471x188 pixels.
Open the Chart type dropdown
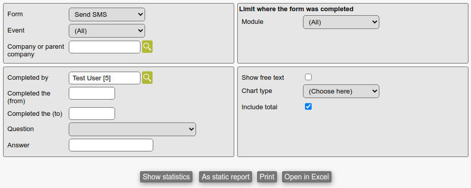coord(341,91)
